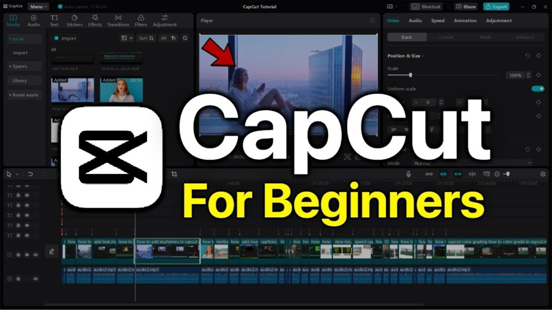Image resolution: width=552 pixels, height=310 pixels.
Task: Open the Sort dropdown in media panel
Action: point(146,38)
